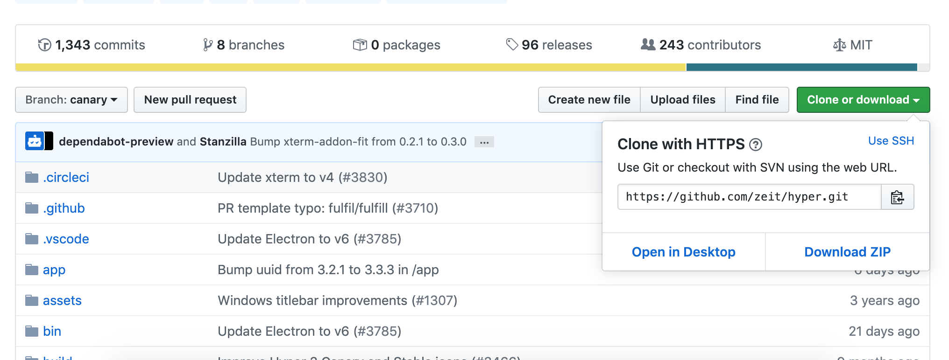The height and width of the screenshot is (360, 949).
Task: Open dependabot-preview author link
Action: tap(116, 141)
